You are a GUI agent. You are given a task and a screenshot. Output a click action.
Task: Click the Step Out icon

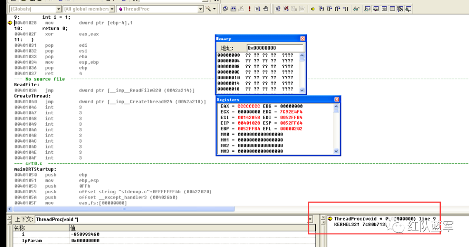pyautogui.click(x=337, y=9)
